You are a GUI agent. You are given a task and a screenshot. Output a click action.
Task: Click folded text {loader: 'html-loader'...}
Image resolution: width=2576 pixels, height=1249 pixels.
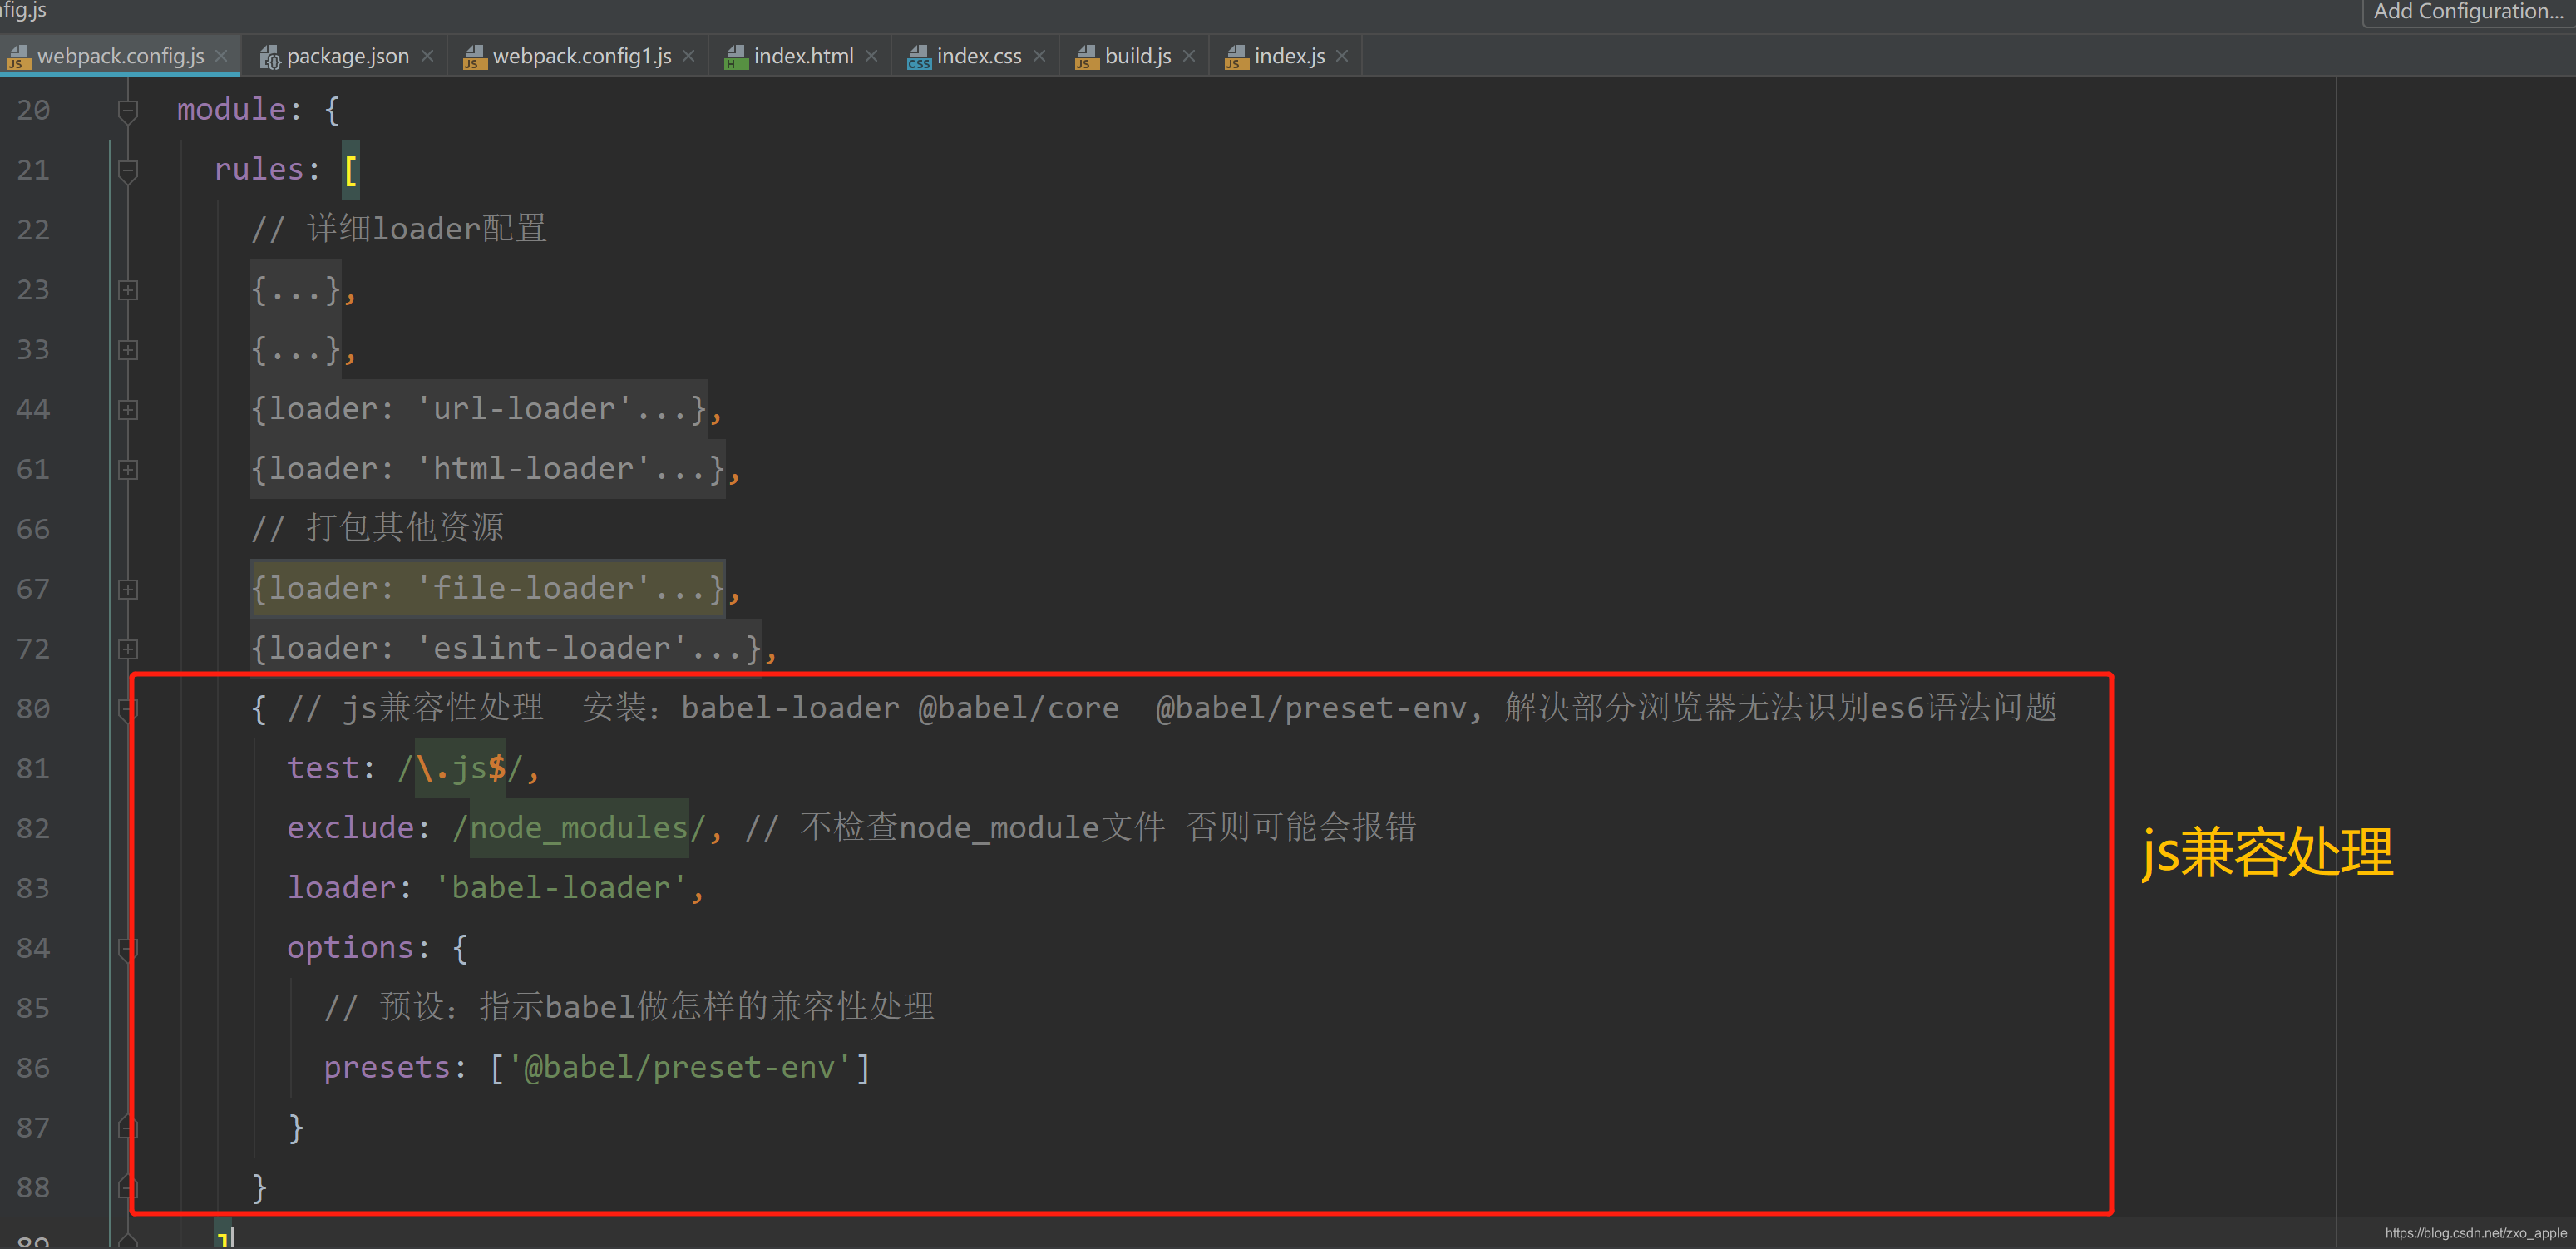click(x=488, y=469)
